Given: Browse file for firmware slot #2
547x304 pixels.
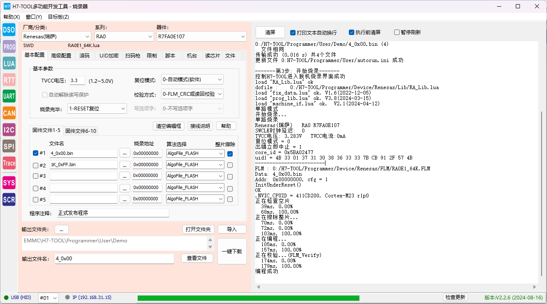Looking at the screenshot, I should 125,165.
